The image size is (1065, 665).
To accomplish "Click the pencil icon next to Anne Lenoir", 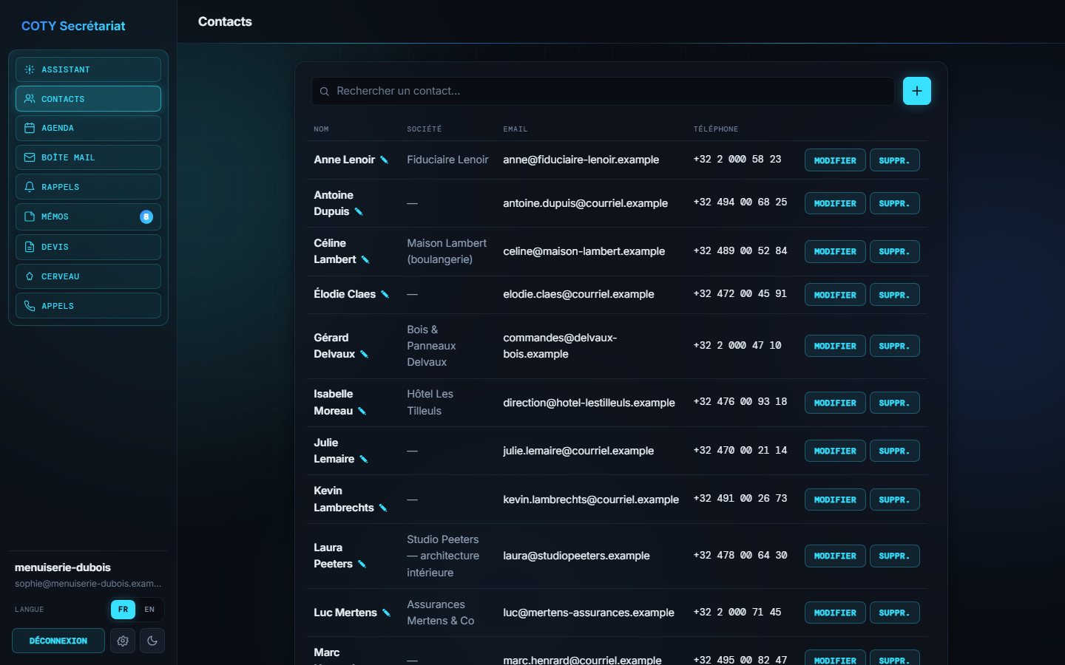I will (x=384, y=160).
